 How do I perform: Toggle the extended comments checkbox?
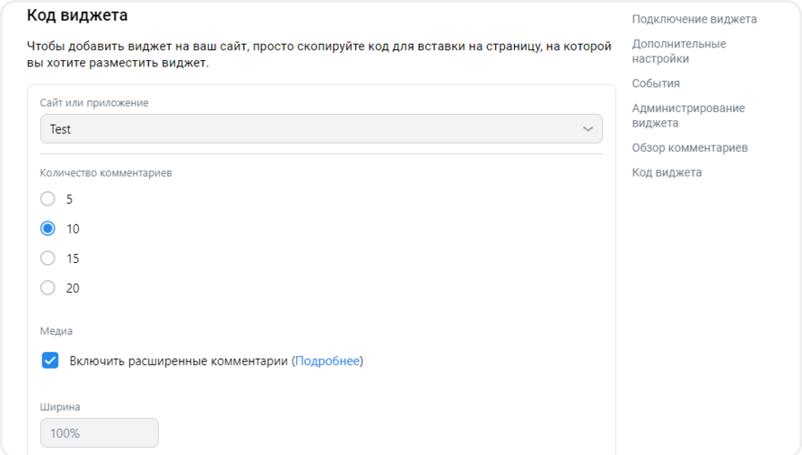click(50, 361)
